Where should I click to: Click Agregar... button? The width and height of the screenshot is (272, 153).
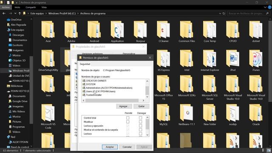pos(124,106)
